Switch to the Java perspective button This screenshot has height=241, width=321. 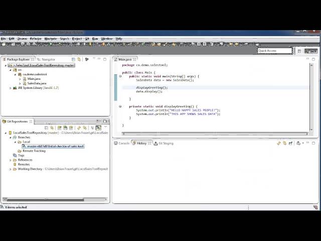pos(311,51)
